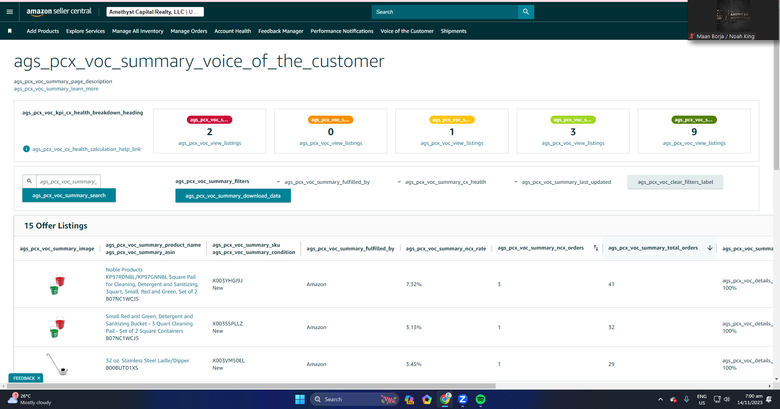Viewport: 780px width, 409px height.
Task: Click the magnifier icon in the summary search box
Action: (29, 181)
